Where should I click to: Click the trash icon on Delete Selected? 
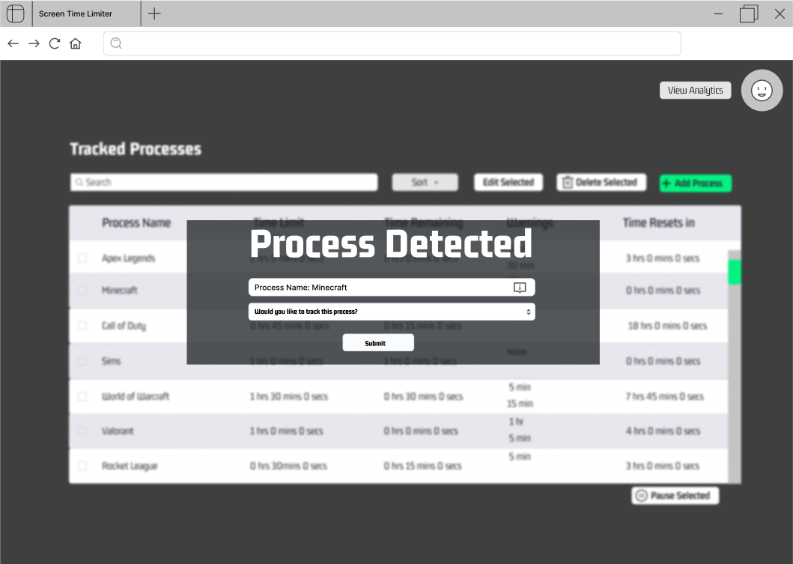[x=568, y=182]
